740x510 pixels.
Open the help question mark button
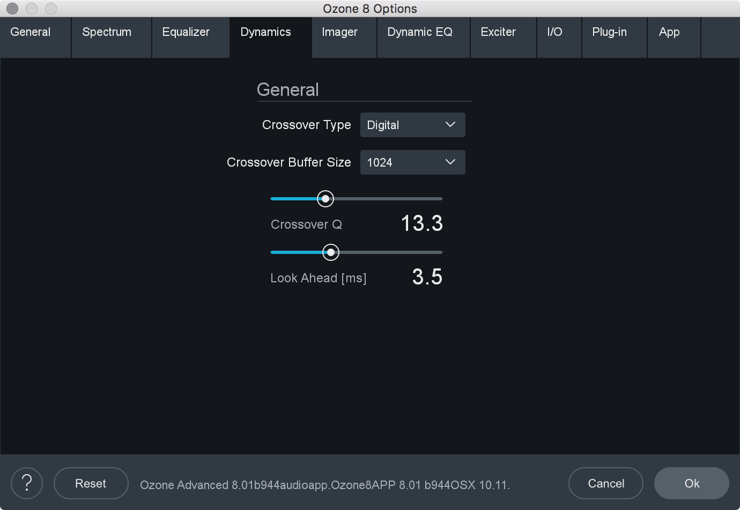tap(27, 483)
